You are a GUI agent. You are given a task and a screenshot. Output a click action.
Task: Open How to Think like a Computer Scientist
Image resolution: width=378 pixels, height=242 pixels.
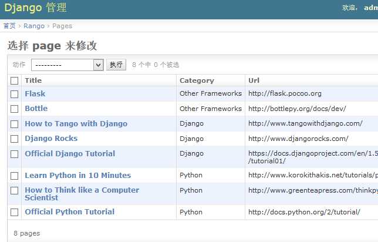[x=82, y=194]
